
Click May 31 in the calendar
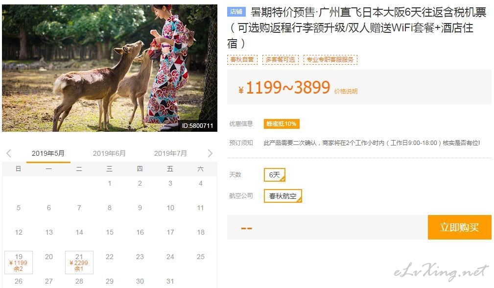point(170,281)
